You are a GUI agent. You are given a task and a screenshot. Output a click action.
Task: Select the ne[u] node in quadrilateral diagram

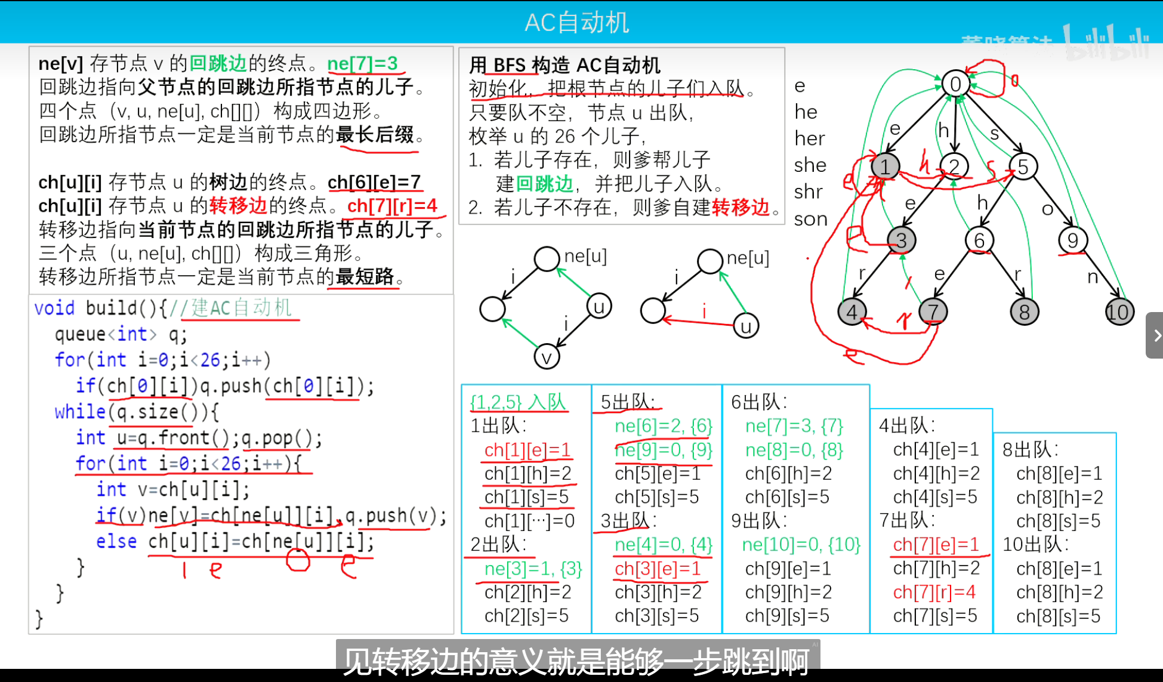click(x=546, y=259)
